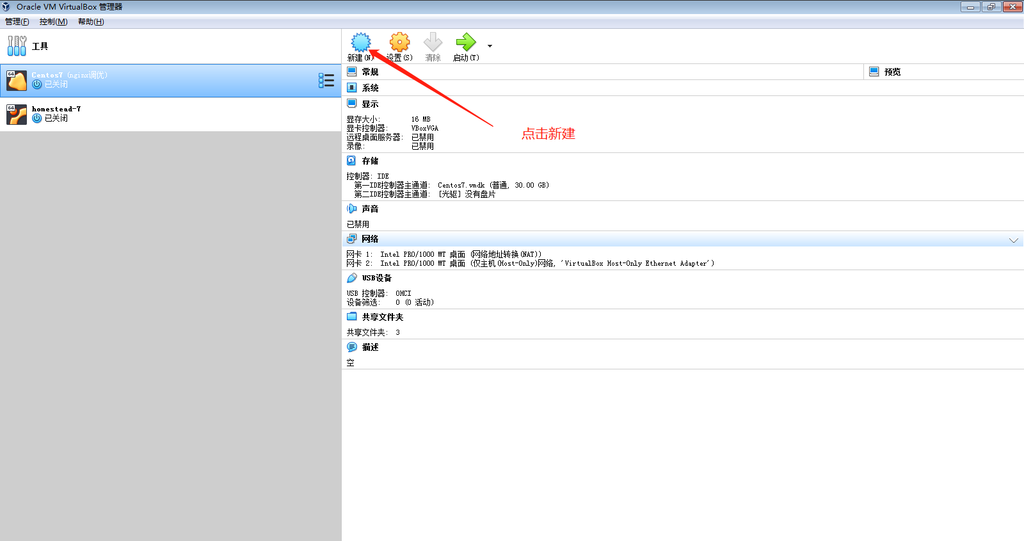Click the Audio (声音) section icon

352,209
